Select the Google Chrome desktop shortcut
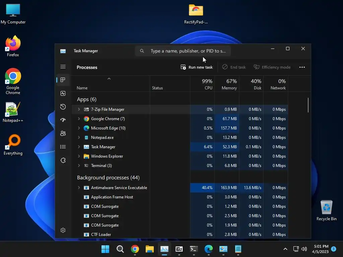 pyautogui.click(x=13, y=81)
